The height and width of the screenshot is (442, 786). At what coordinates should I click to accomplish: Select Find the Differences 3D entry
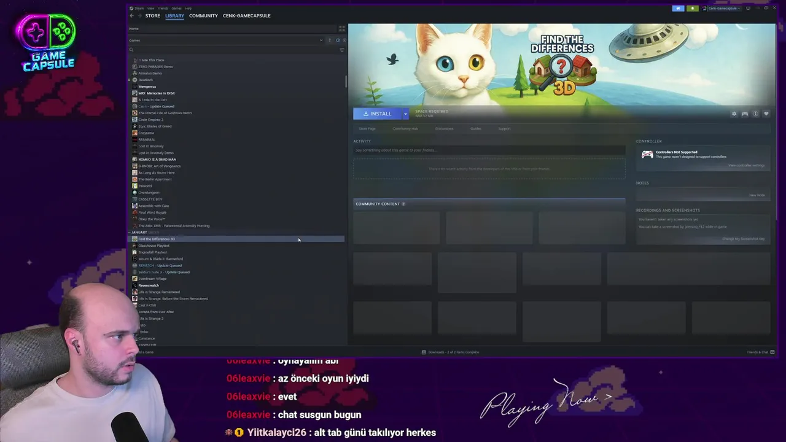236,239
